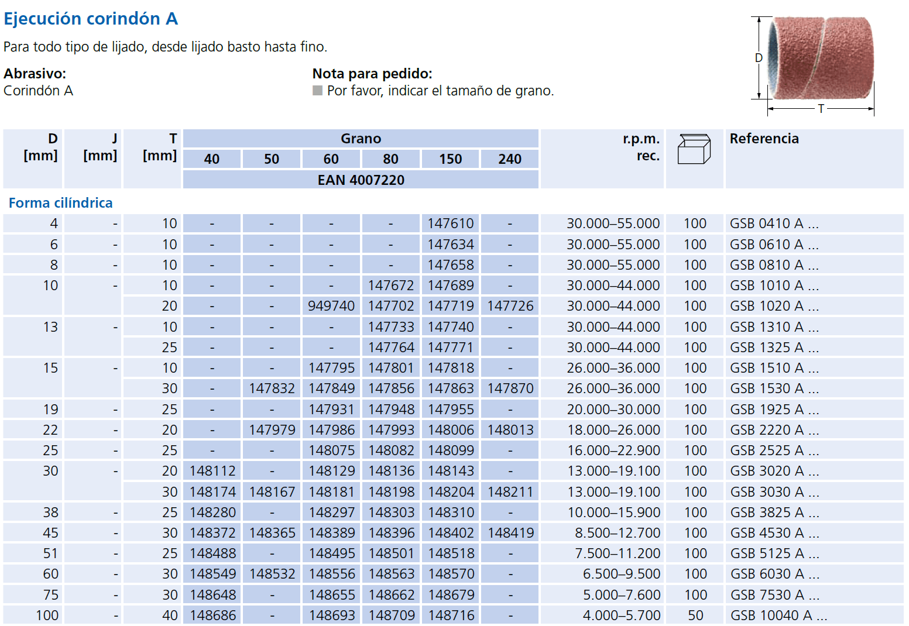This screenshot has height=626, width=909.
Task: Click the 'r.p.m. rec.' column header
Action: pos(640,147)
